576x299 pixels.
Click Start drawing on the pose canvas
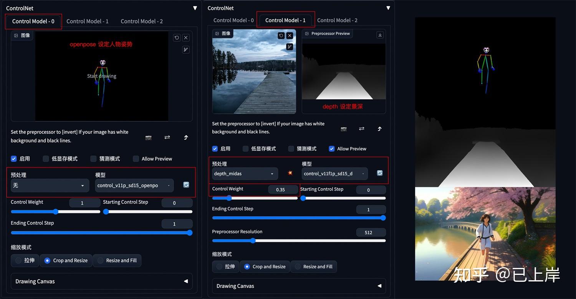click(x=101, y=76)
